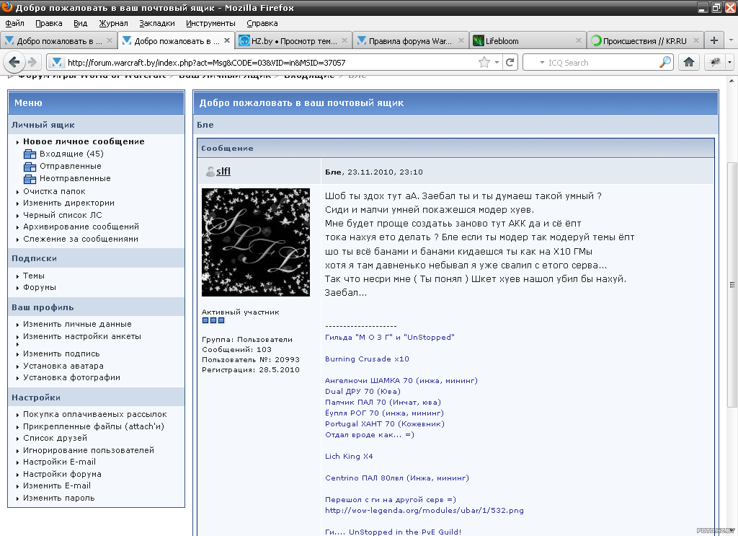Viewport: 738px width, 536px height.
Task: Open the dropdown next to the toolbar addon icon
Action: pyautogui.click(x=729, y=63)
